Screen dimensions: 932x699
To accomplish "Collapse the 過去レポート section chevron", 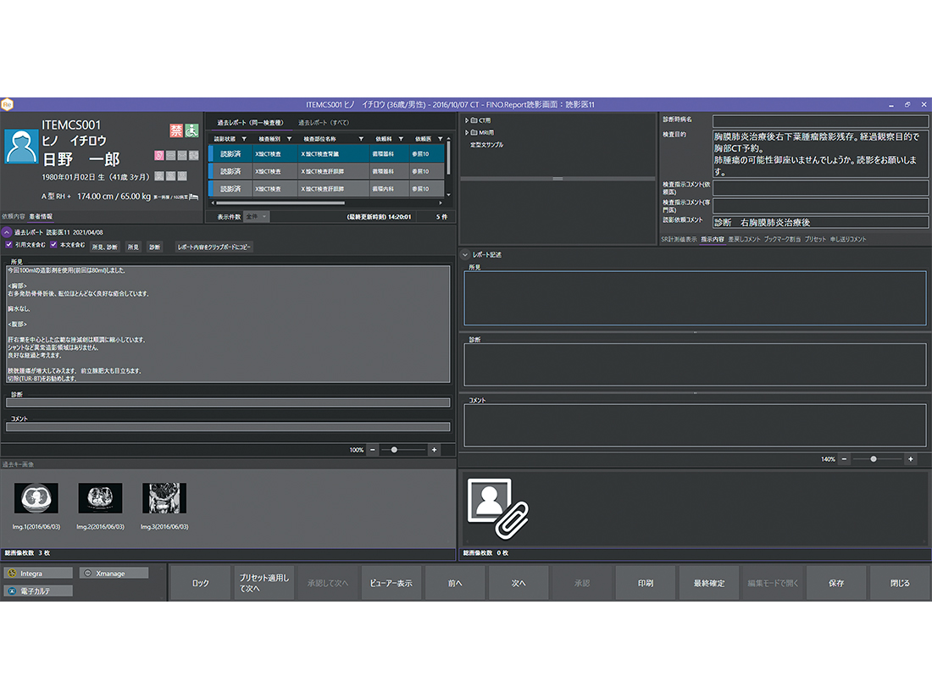I will 7,231.
